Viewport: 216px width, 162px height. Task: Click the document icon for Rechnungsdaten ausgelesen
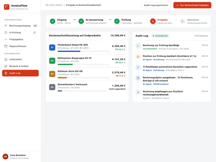pyautogui.click(x=138, y=78)
